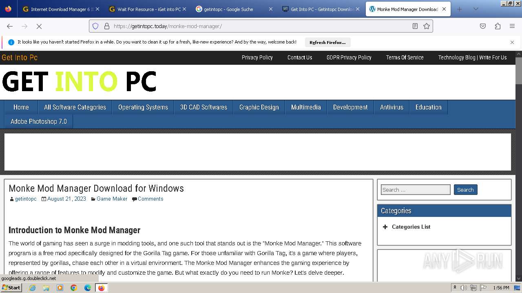522x293 pixels.
Task: Open the tracking protection shield icon
Action: (x=95, y=26)
